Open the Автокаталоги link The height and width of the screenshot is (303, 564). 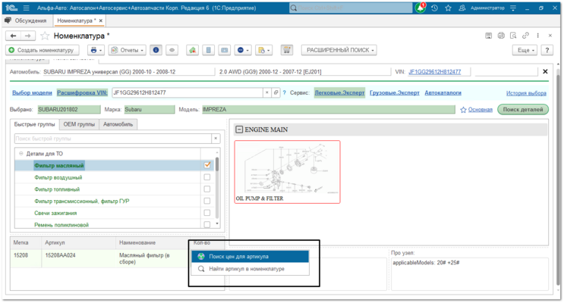443,92
